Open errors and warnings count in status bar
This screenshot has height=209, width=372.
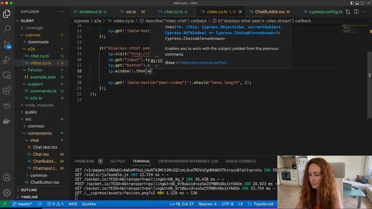point(55,204)
